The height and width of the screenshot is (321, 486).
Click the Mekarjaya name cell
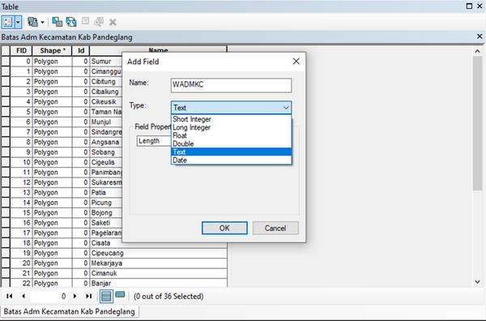point(158,263)
